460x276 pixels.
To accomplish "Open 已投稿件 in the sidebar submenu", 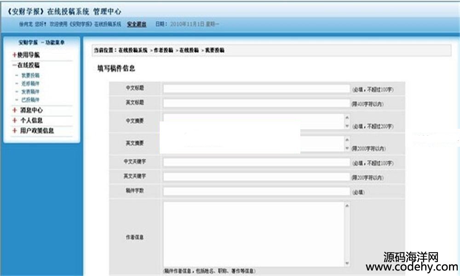I will click(30, 100).
